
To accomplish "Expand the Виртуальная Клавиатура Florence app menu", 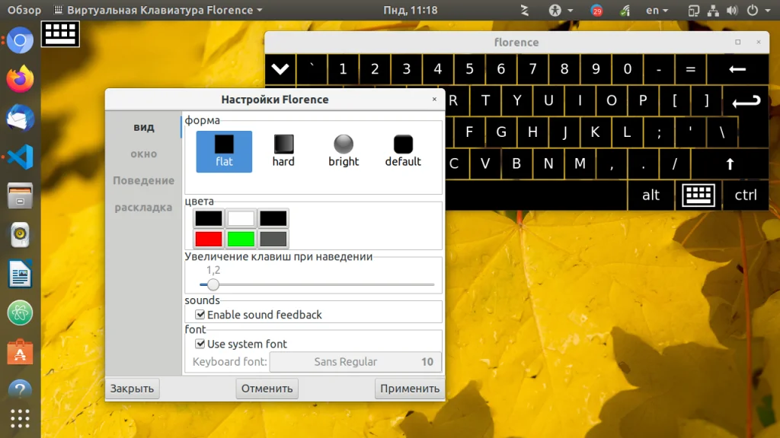I will coord(158,10).
